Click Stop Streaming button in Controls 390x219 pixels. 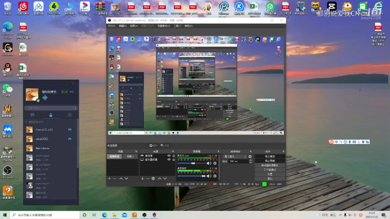(x=270, y=156)
